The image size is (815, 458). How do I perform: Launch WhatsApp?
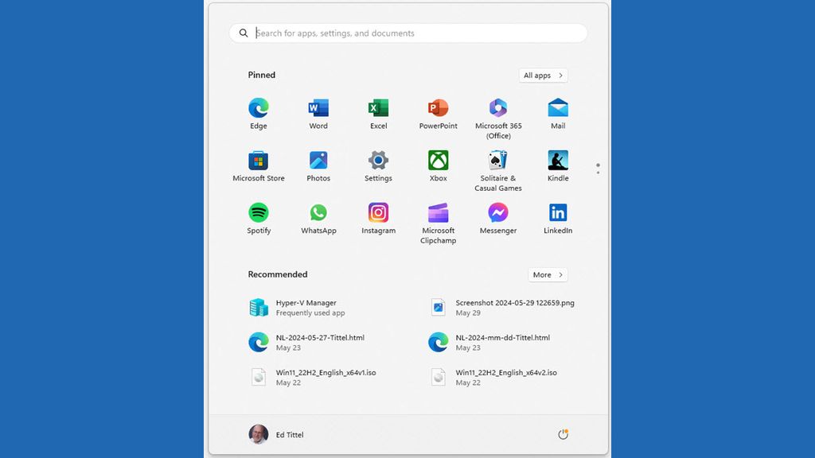click(x=318, y=214)
